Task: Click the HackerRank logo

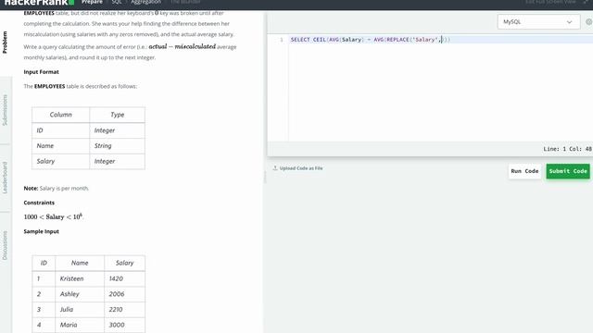Action: 39,2
